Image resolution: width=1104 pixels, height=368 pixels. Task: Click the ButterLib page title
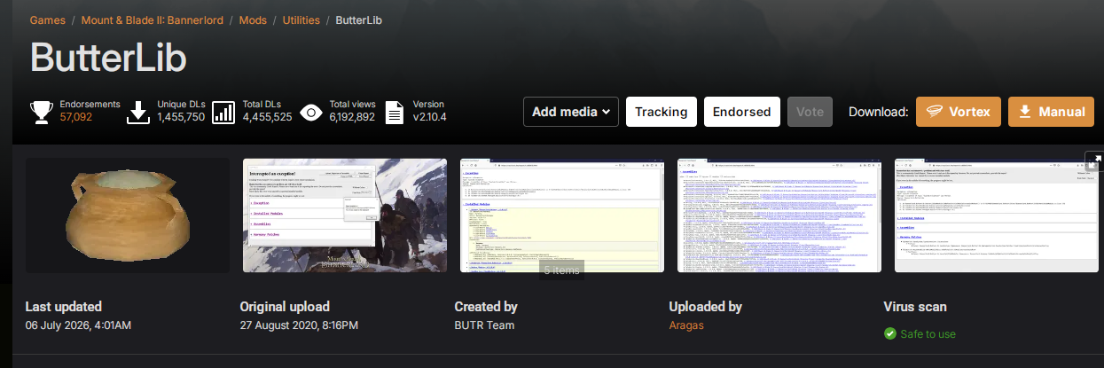pos(108,57)
